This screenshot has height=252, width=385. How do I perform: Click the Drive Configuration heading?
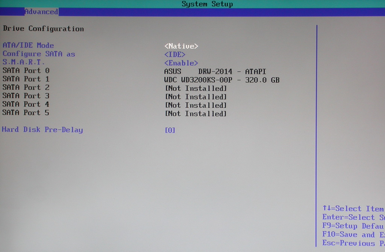tap(44, 29)
